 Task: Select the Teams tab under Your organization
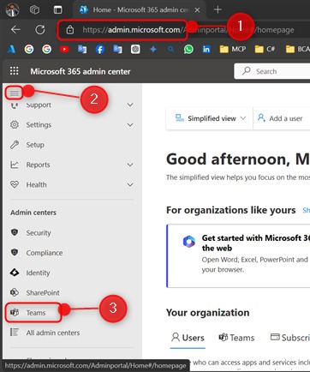pyautogui.click(x=236, y=338)
